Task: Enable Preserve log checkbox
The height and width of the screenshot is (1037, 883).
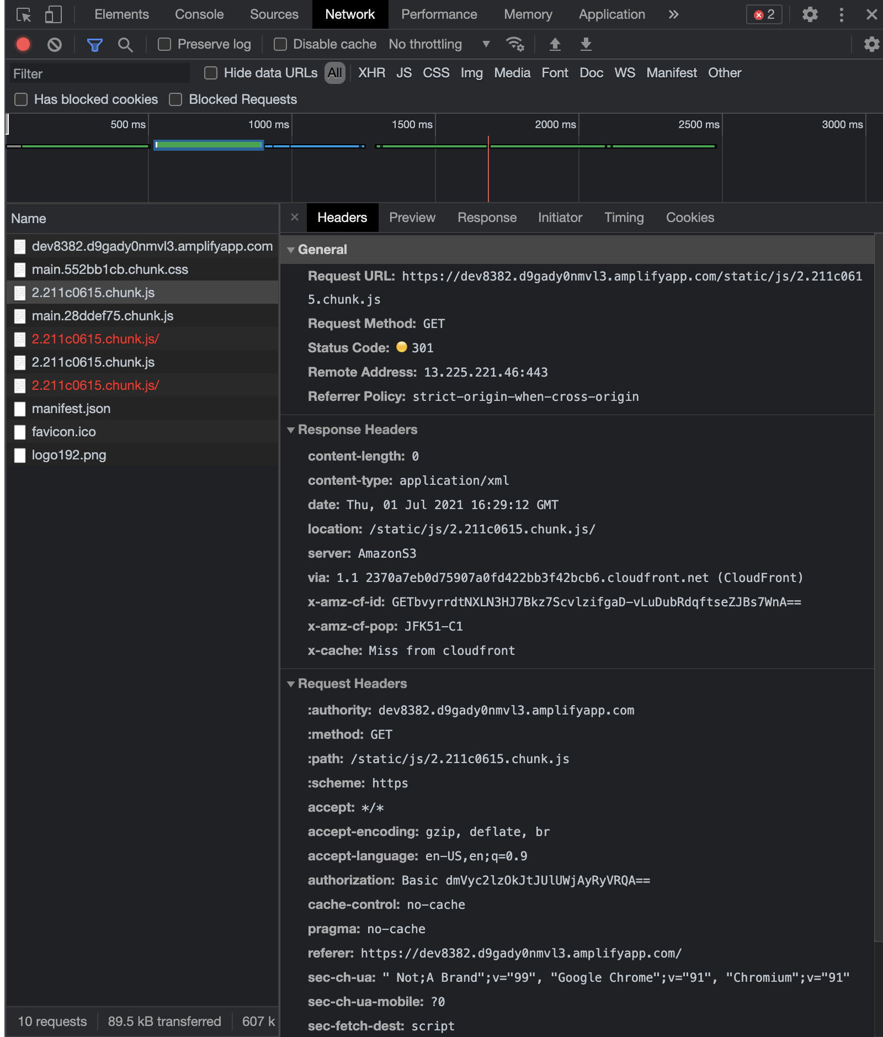Action: [164, 44]
